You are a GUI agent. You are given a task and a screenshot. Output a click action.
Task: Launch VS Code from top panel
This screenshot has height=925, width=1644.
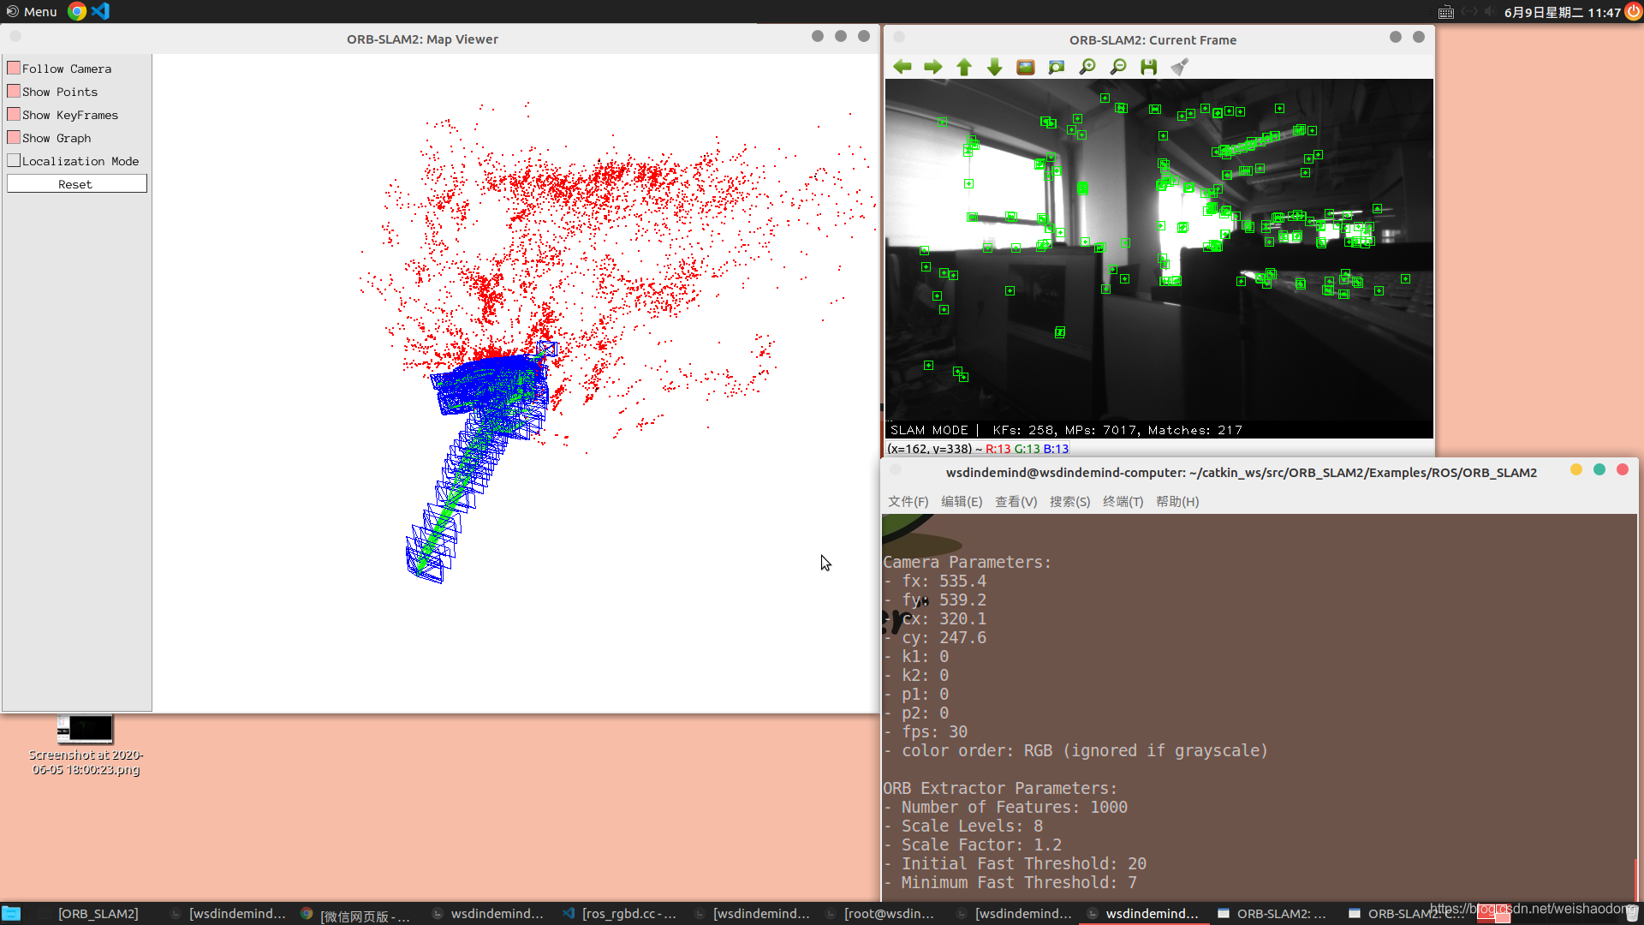[x=100, y=11]
